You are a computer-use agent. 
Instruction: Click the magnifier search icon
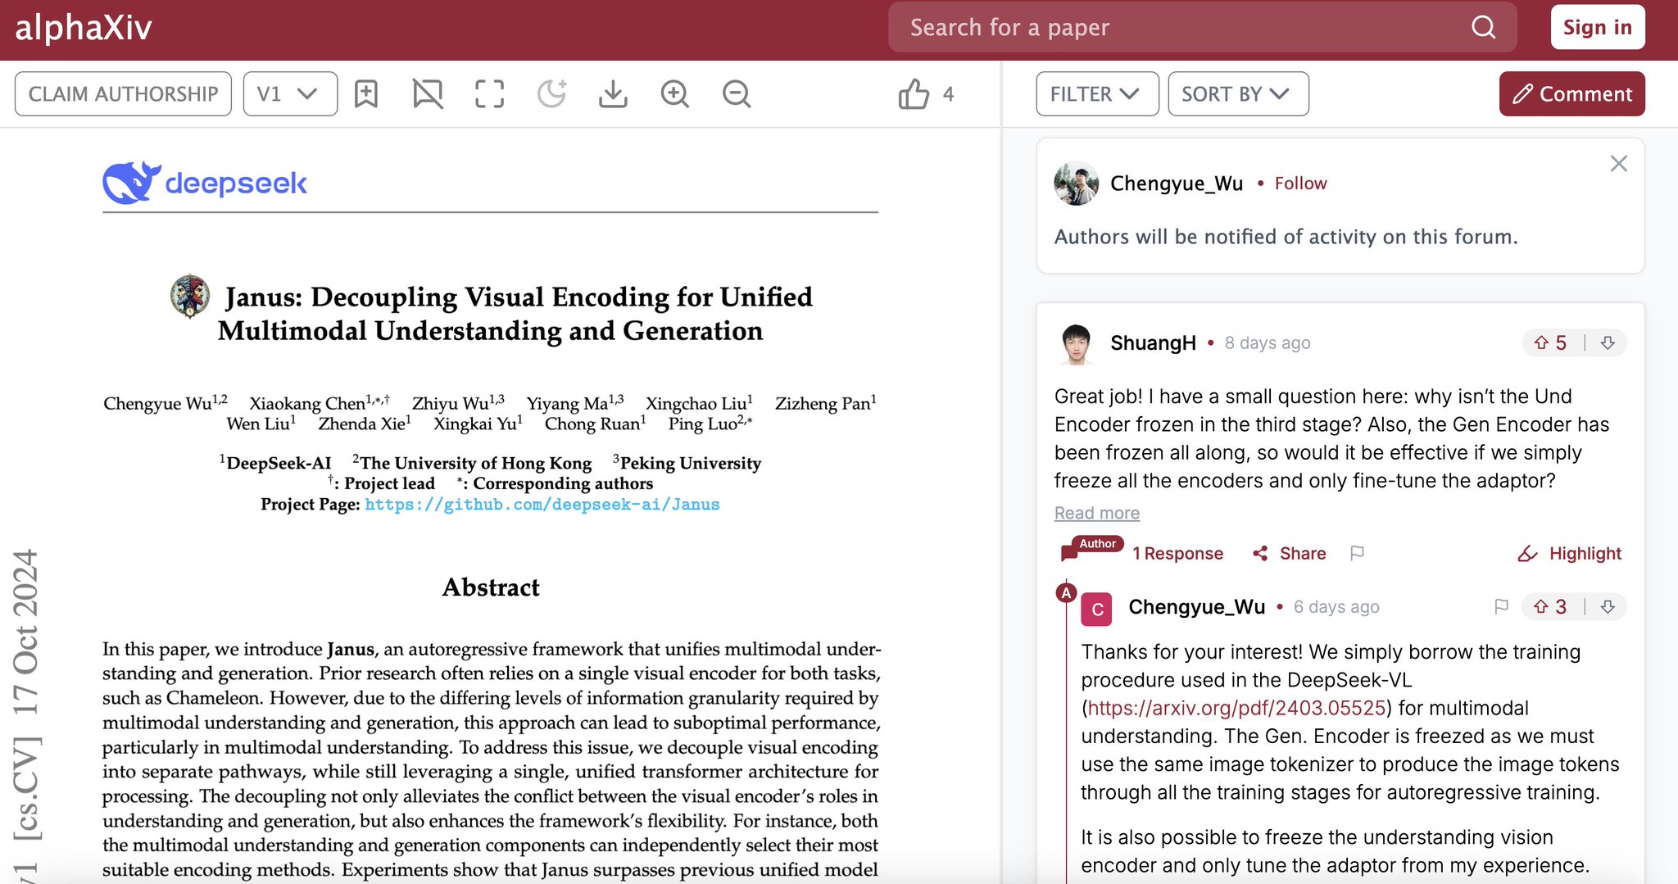click(1483, 27)
